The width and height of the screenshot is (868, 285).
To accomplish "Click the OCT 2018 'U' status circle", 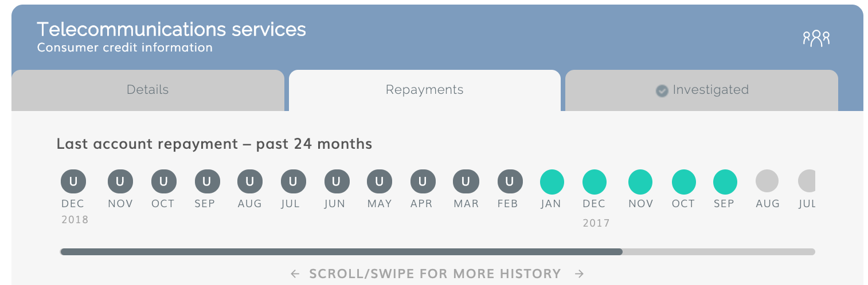I will [163, 181].
